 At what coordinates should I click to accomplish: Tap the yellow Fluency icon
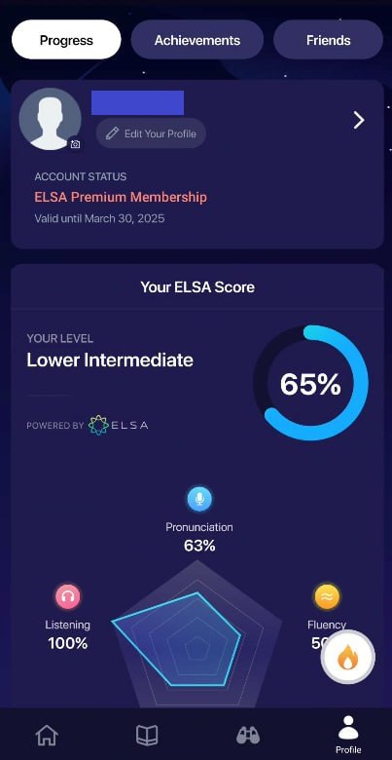327,597
